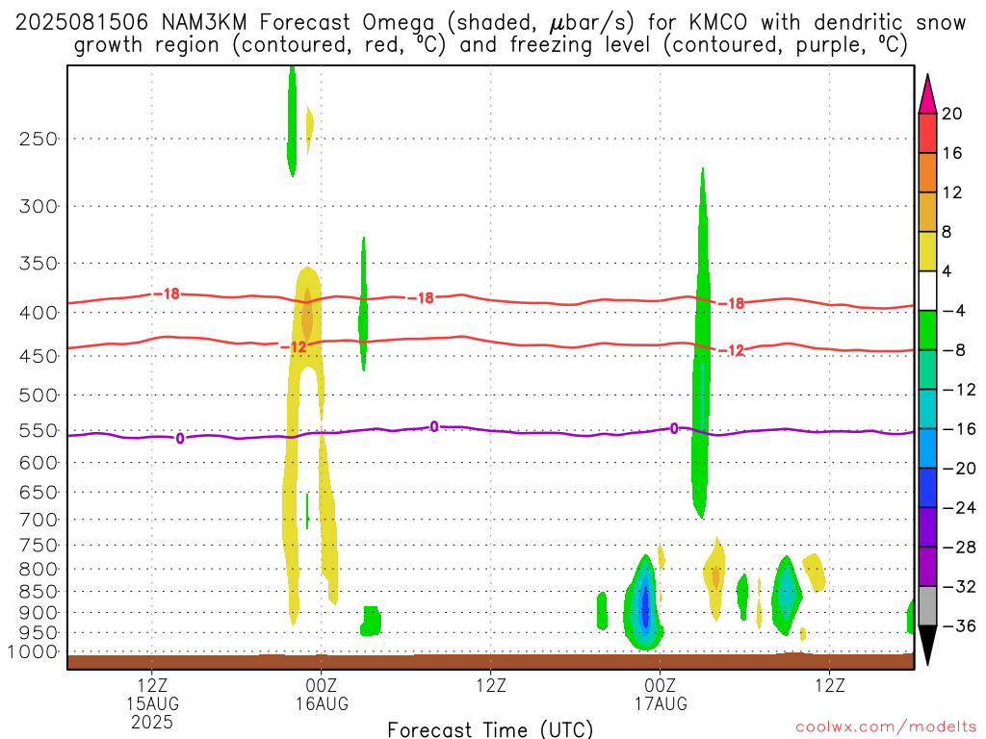
Task: Click the 600 pressure level label
Action: coord(39,463)
